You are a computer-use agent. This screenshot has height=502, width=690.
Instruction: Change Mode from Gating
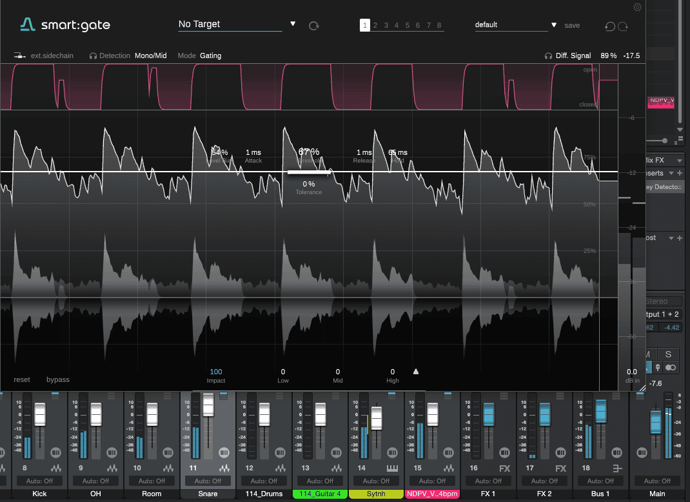click(210, 55)
